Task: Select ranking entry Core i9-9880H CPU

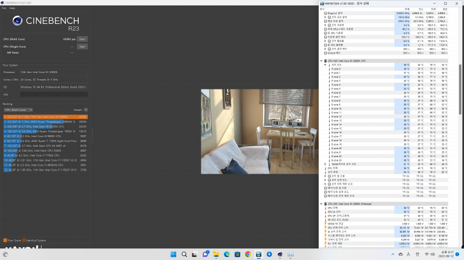Action: [x=46, y=136]
